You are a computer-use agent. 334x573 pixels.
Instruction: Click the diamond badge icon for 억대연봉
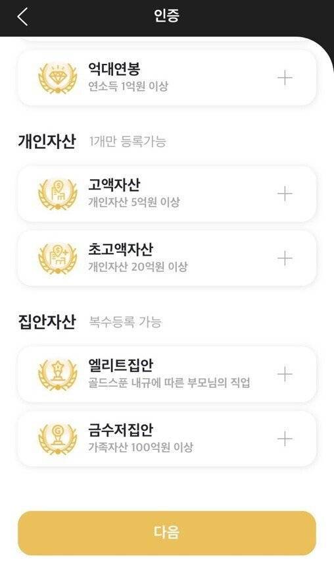pyautogui.click(x=58, y=78)
